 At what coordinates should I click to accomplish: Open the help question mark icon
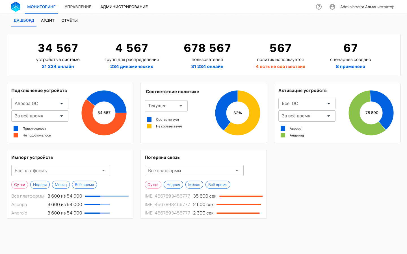319,7
